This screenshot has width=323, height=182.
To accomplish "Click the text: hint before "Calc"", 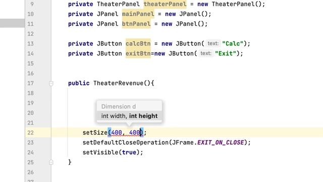I will [x=213, y=43].
